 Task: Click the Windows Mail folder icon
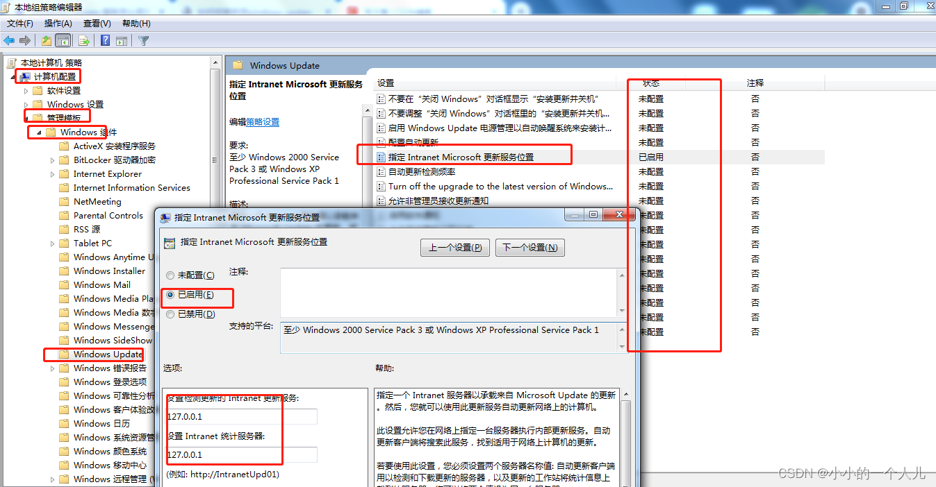click(65, 284)
